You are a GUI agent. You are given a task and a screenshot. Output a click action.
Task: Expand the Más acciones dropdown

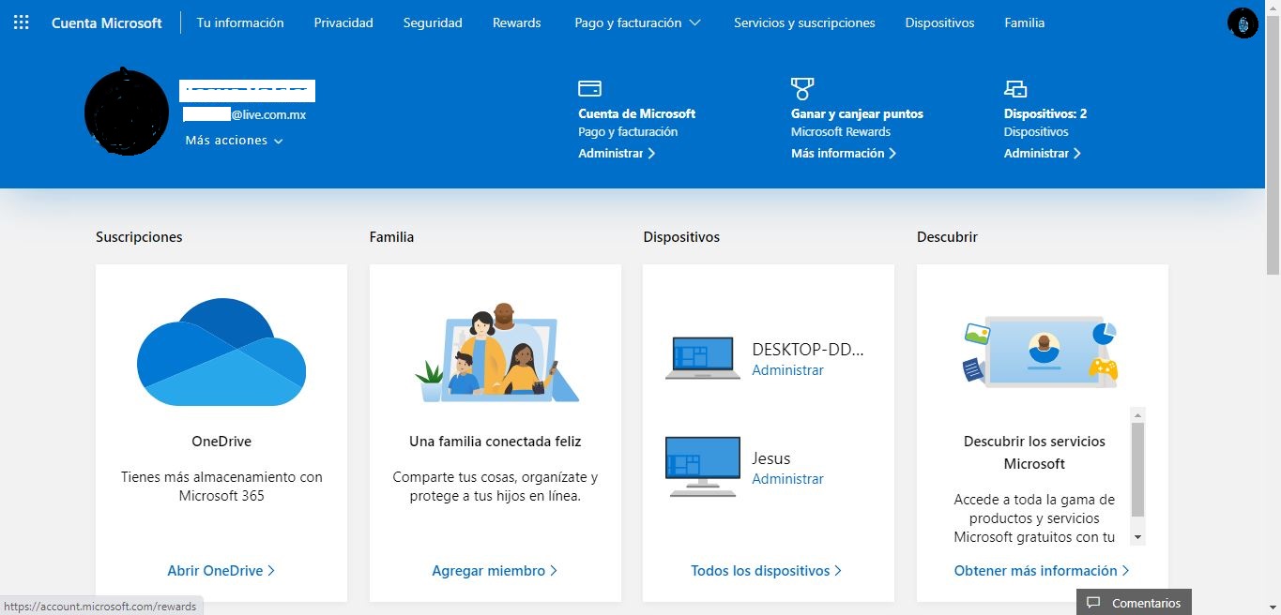[x=234, y=141]
